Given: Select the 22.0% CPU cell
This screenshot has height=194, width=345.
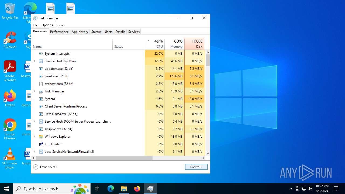Looking at the screenshot, I should pyautogui.click(x=155, y=54).
